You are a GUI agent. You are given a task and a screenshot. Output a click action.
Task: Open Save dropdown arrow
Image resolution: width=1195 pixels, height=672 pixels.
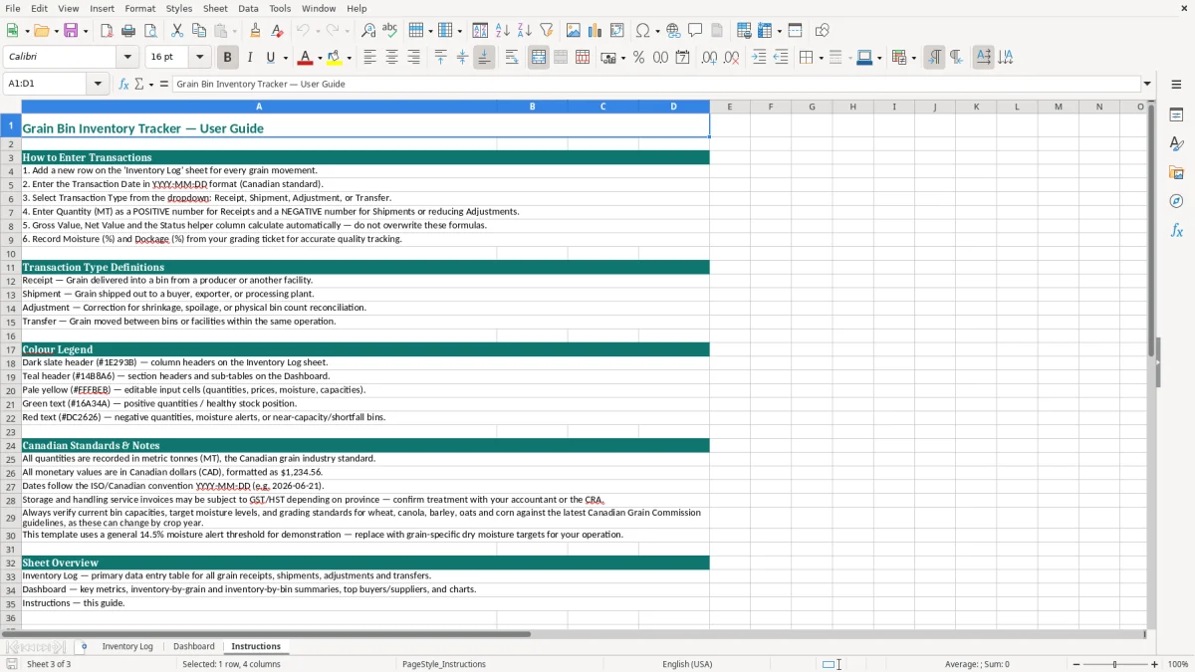click(86, 31)
